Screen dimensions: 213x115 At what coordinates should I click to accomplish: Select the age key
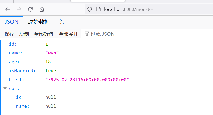(14, 62)
